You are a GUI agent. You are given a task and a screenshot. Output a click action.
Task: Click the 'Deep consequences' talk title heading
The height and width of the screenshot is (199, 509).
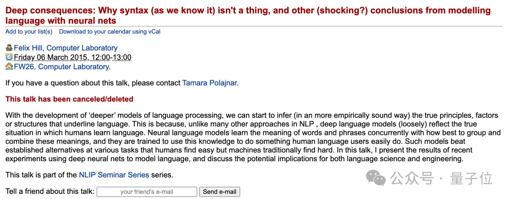coord(248,16)
